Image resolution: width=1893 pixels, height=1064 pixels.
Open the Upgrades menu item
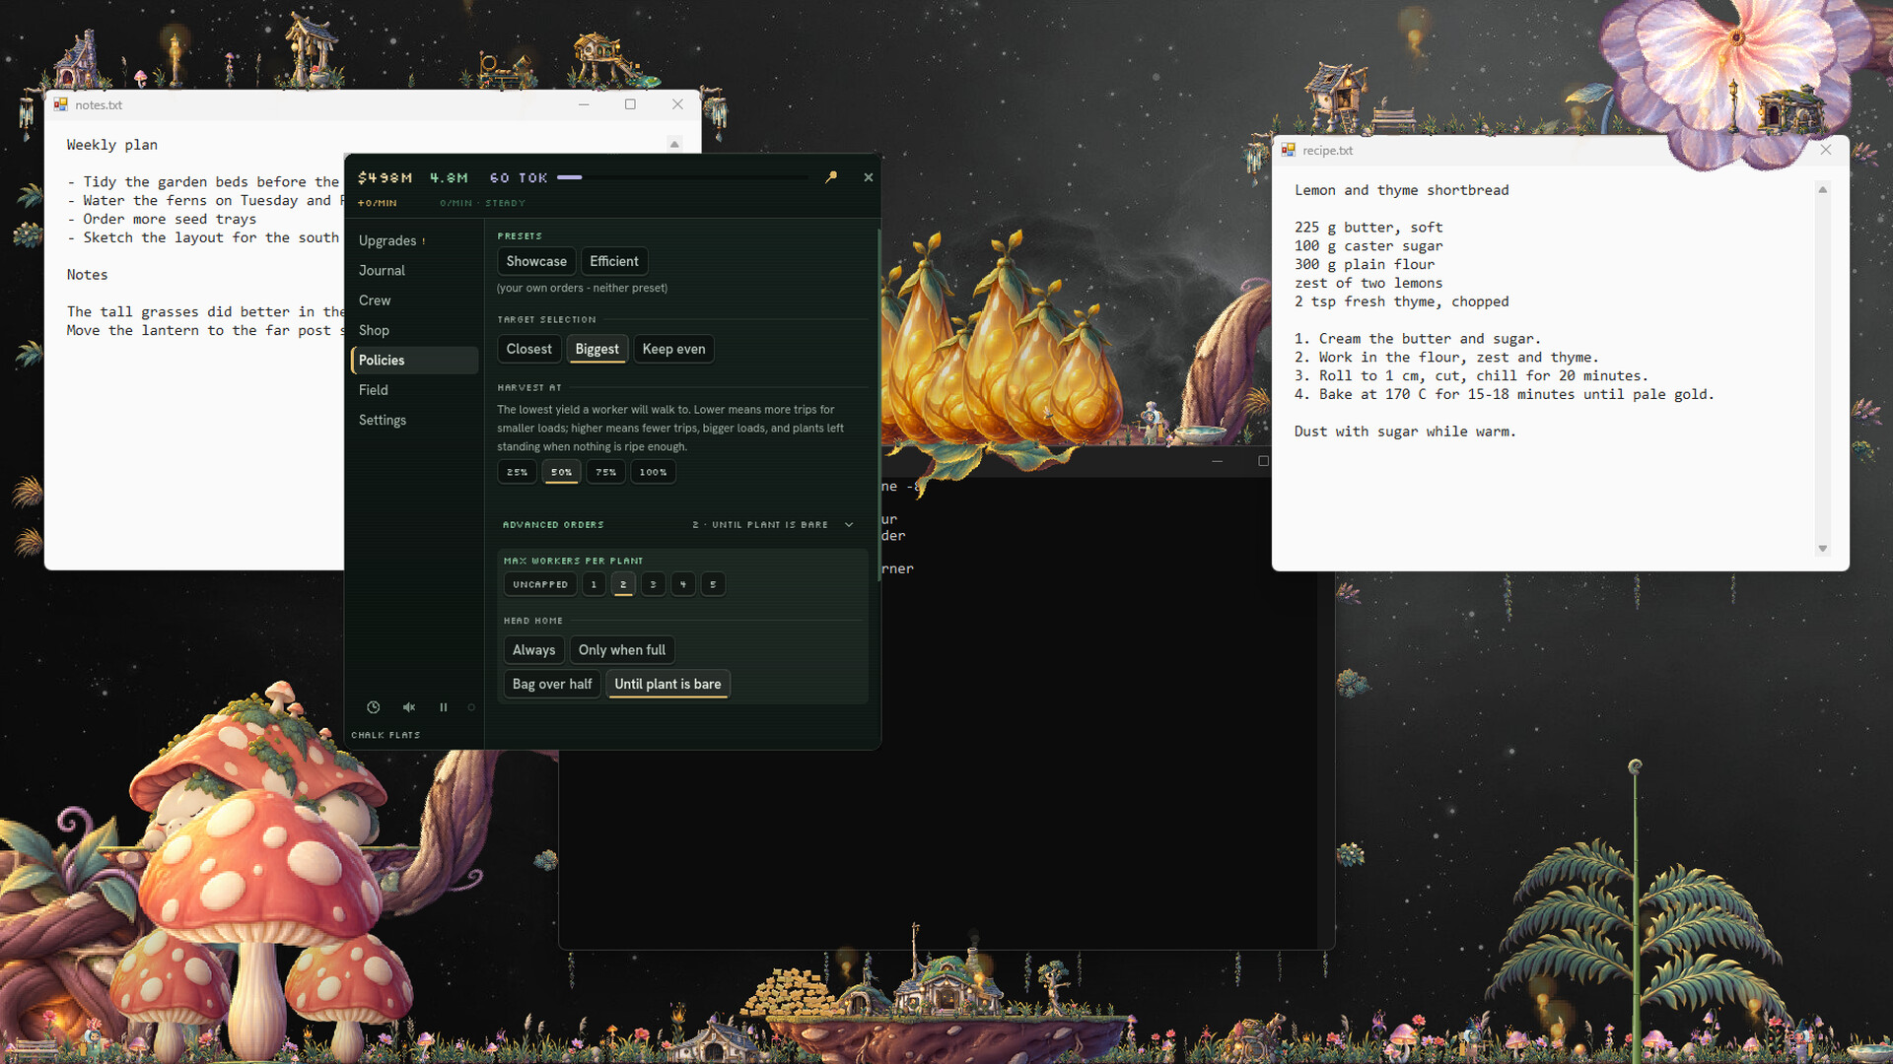(414, 240)
